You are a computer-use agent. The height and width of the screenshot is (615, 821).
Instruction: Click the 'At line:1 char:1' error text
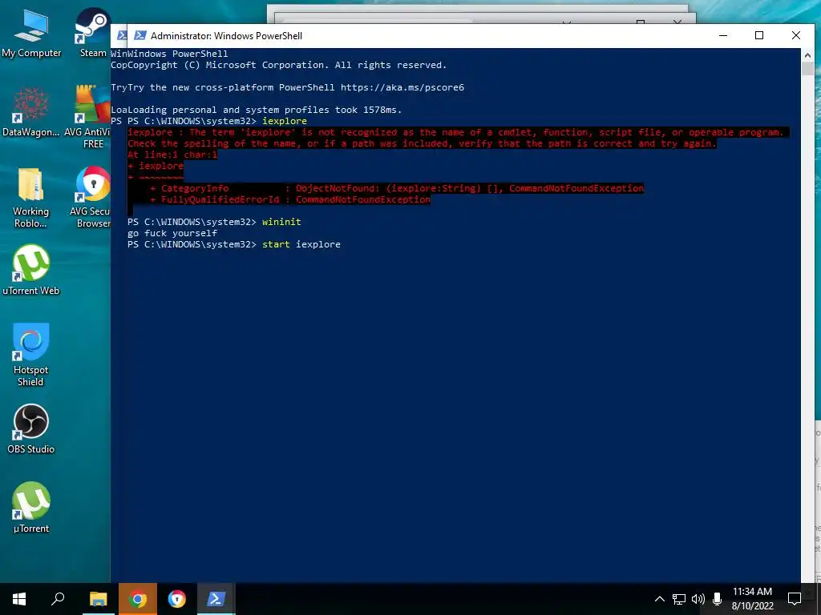pyautogui.click(x=172, y=155)
